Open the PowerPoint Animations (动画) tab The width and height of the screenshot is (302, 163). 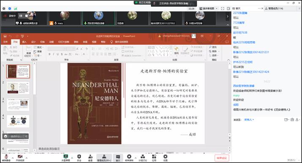(x=52, y=42)
